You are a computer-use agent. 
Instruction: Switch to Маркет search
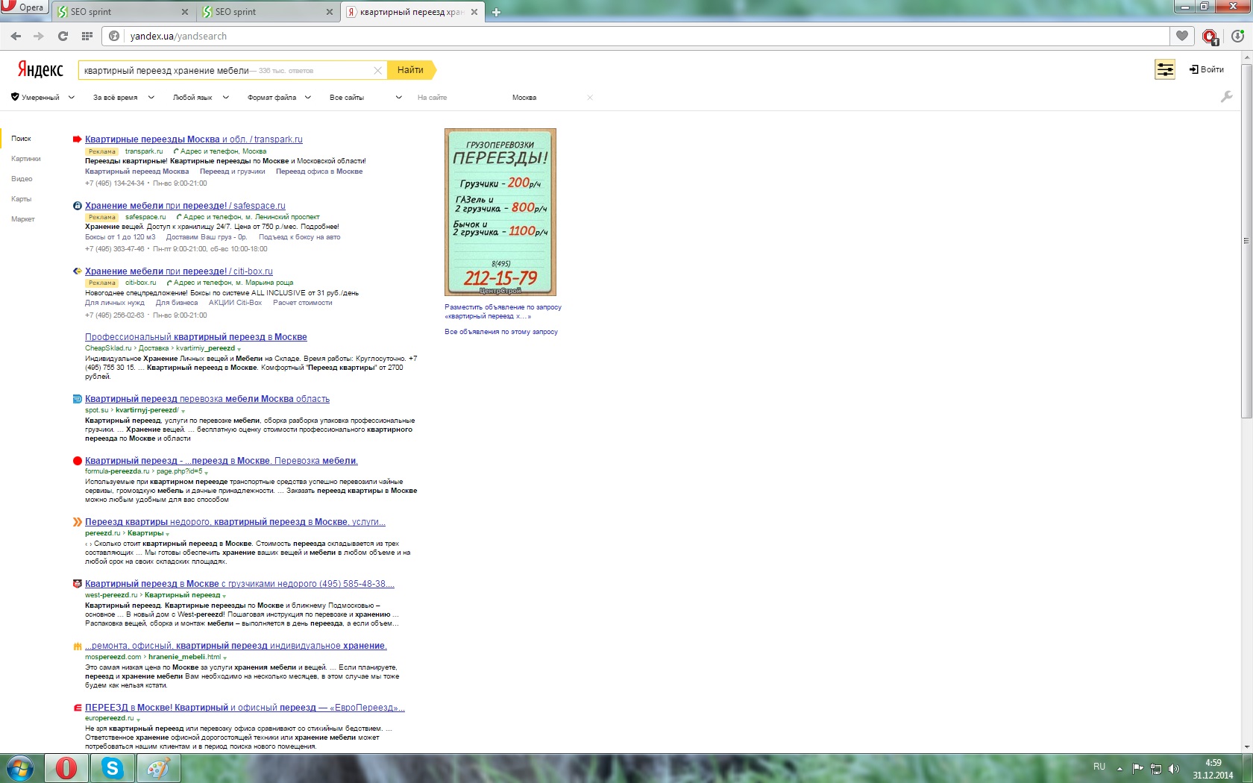(23, 219)
